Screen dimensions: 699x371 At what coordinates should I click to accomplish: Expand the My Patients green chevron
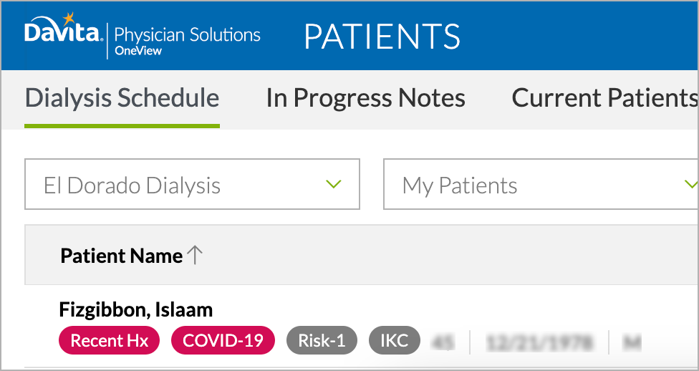pos(691,184)
